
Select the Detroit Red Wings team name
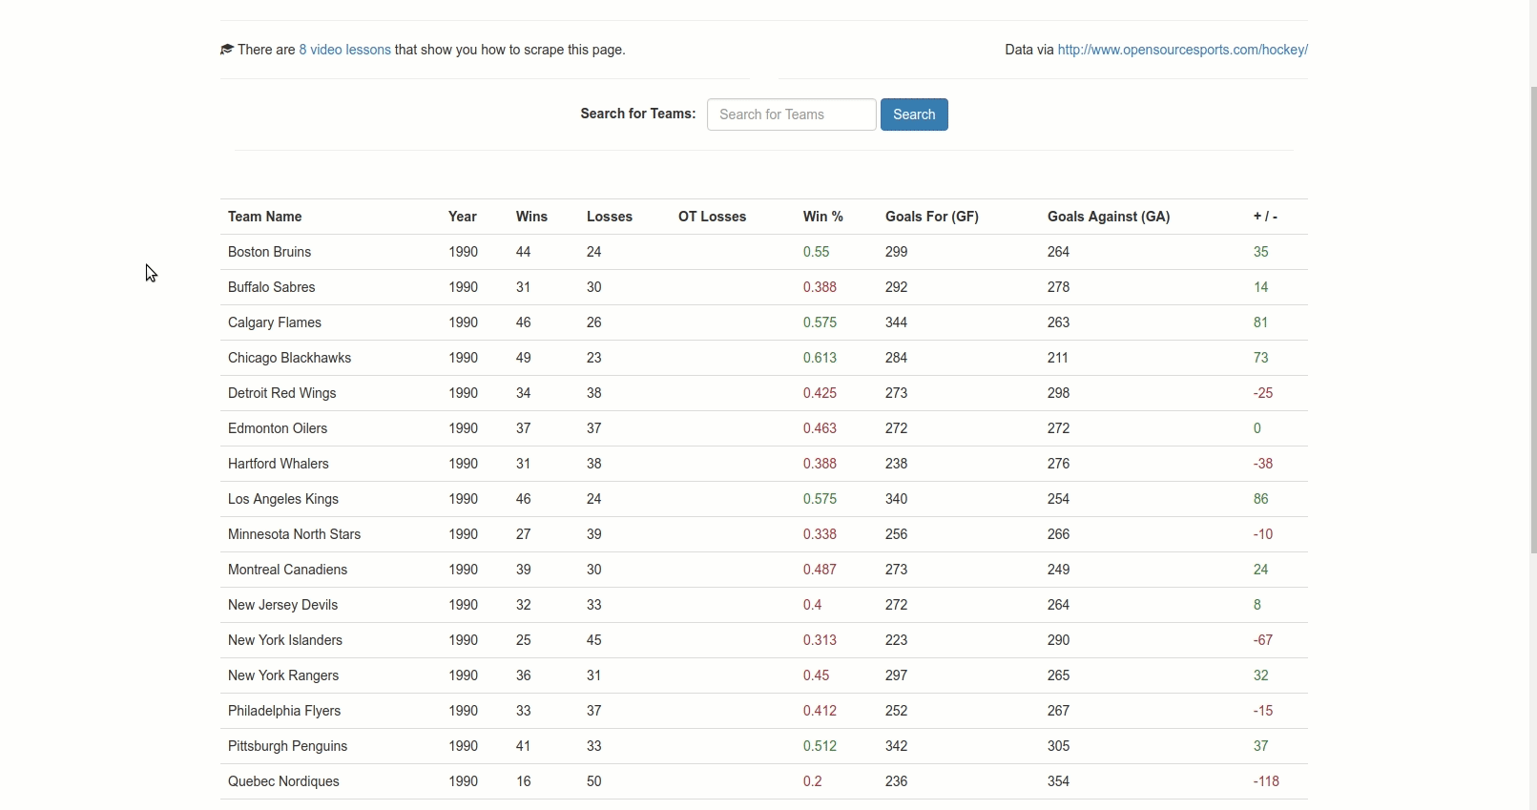point(282,393)
